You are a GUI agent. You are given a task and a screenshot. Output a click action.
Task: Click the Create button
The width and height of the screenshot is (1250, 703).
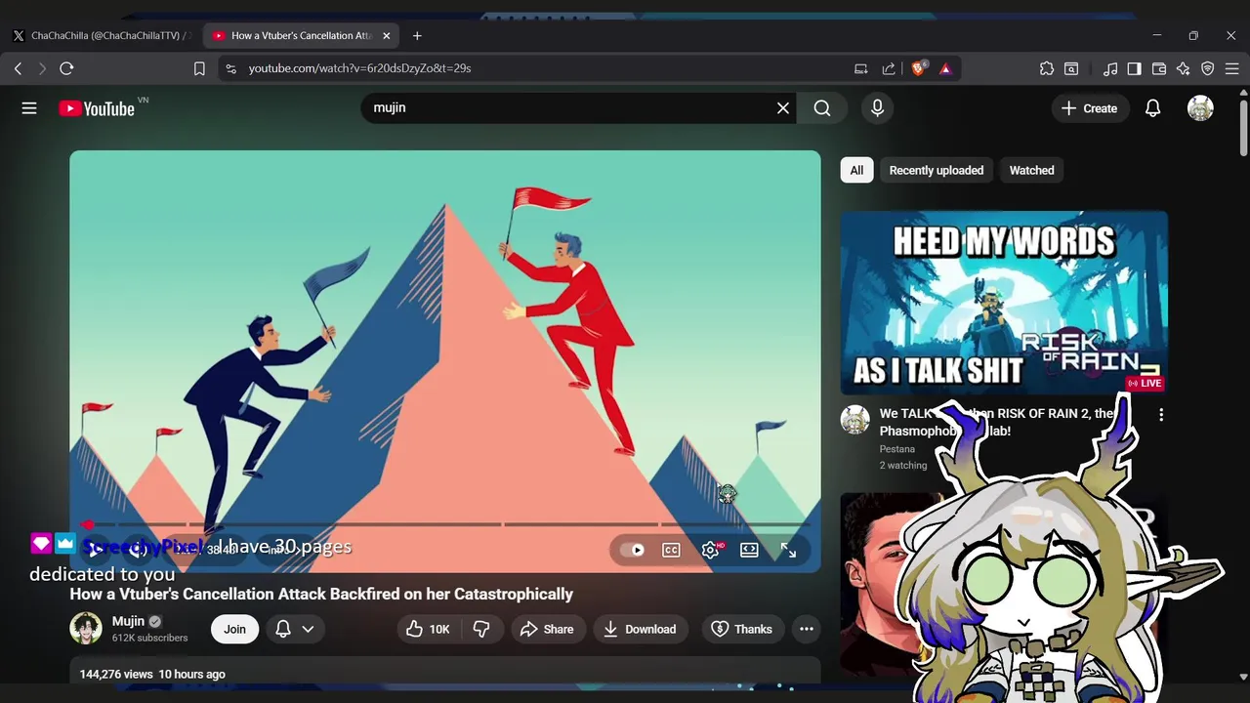coord(1090,108)
